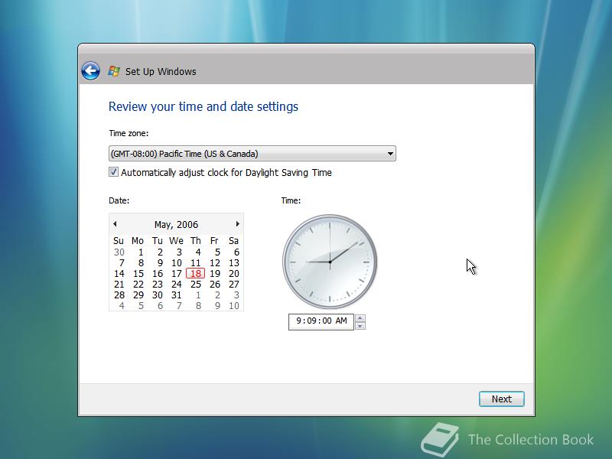Select date 21 in the calendar
This screenshot has height=459, width=612.
(119, 284)
